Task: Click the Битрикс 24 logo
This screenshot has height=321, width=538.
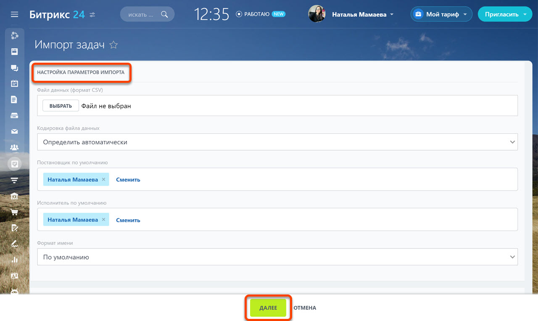Action: 57,14
